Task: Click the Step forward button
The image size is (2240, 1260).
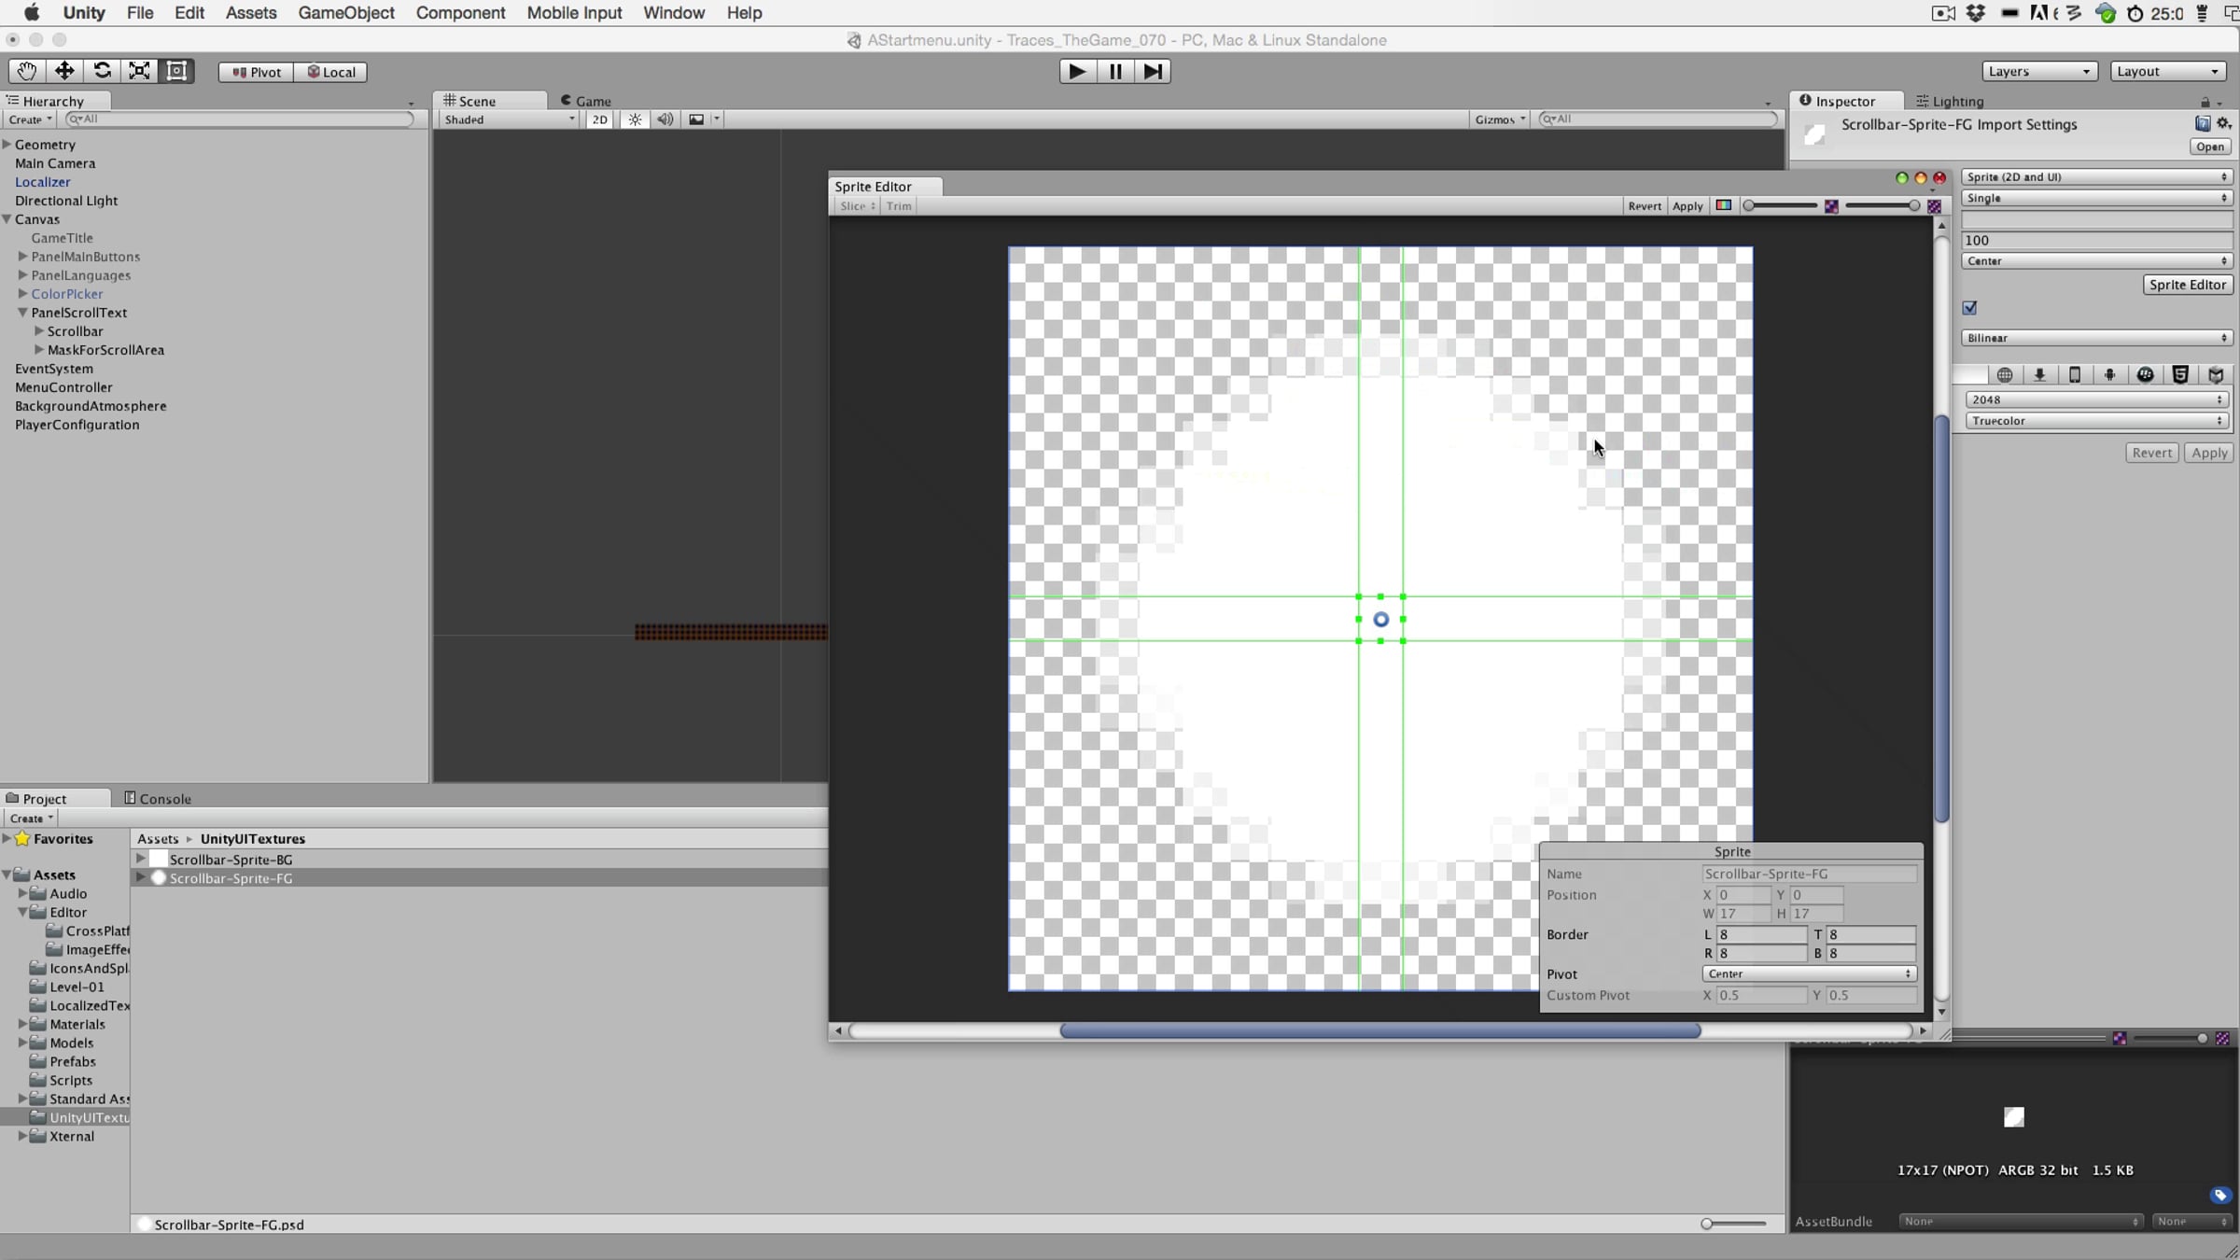Action: click(1153, 71)
